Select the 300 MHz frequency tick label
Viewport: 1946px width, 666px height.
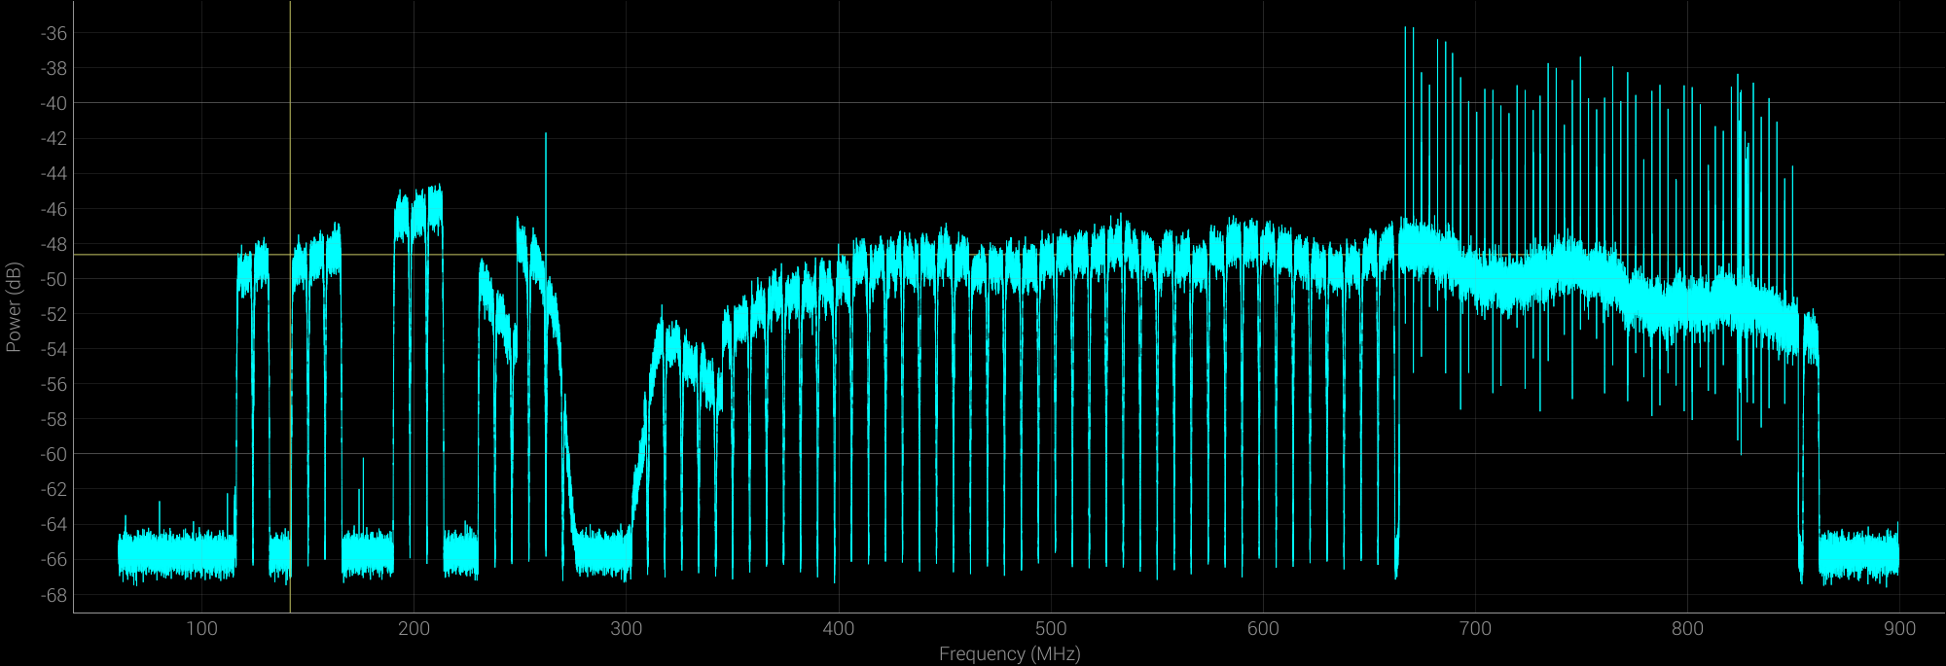click(x=626, y=629)
